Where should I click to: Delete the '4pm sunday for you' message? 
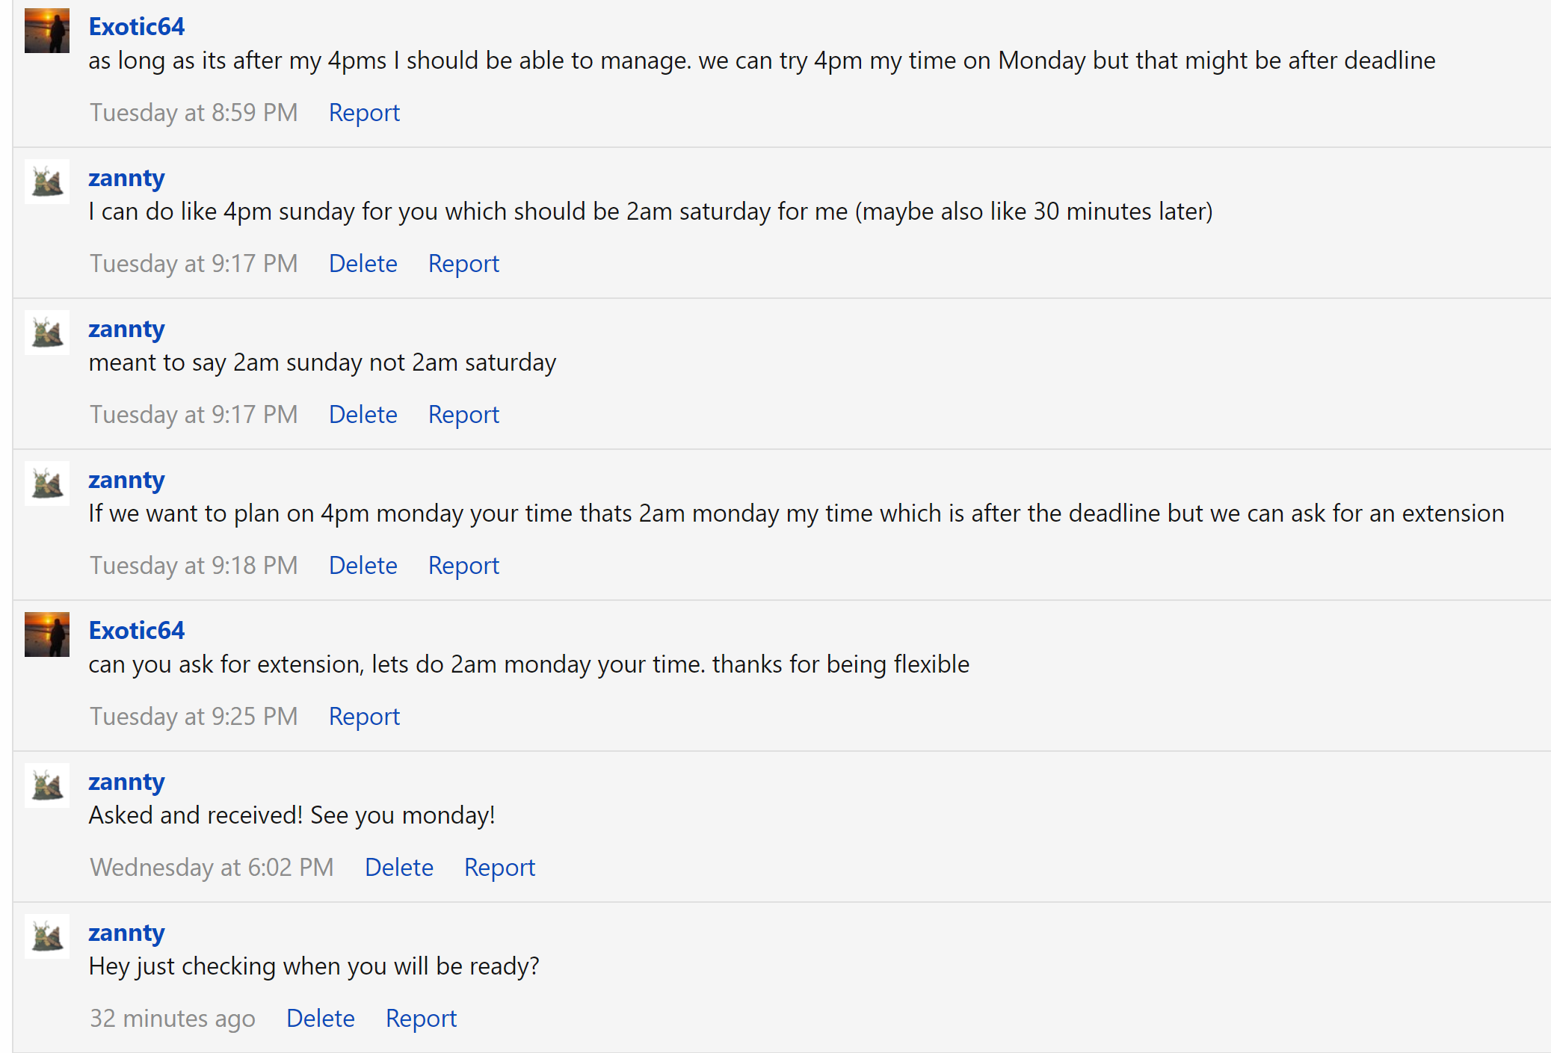point(363,264)
